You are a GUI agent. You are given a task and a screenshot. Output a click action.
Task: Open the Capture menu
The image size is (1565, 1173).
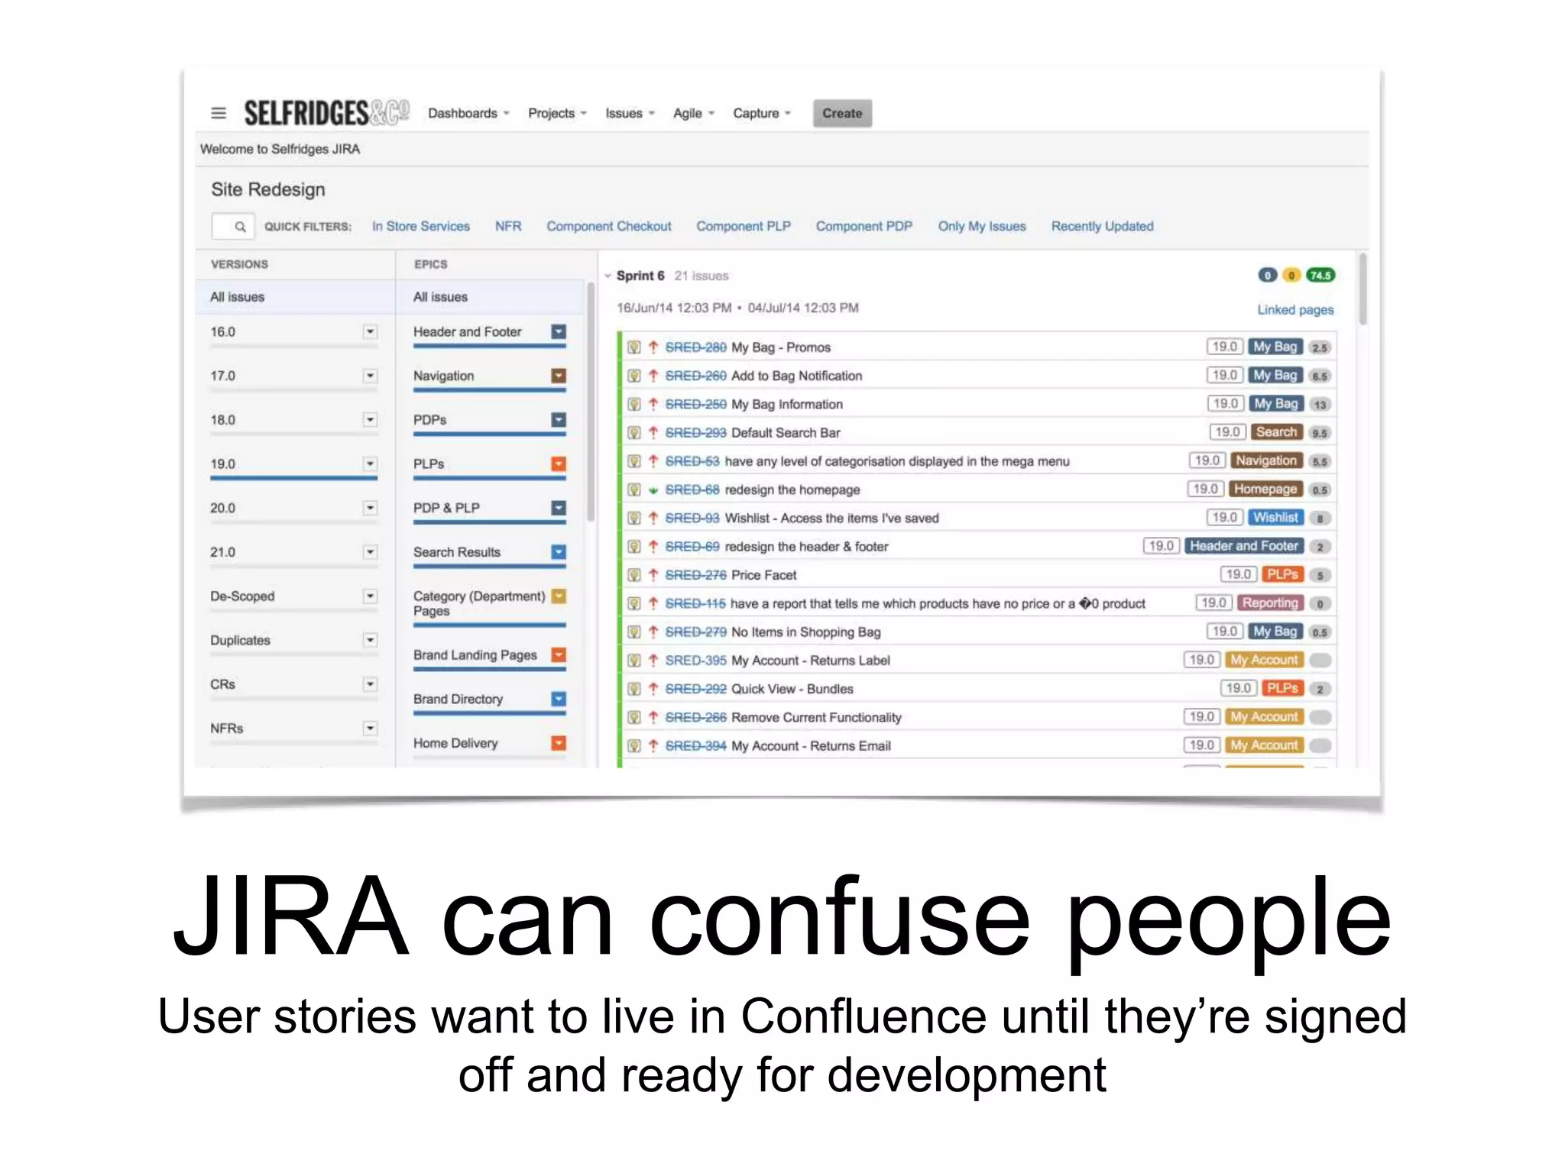tap(761, 113)
